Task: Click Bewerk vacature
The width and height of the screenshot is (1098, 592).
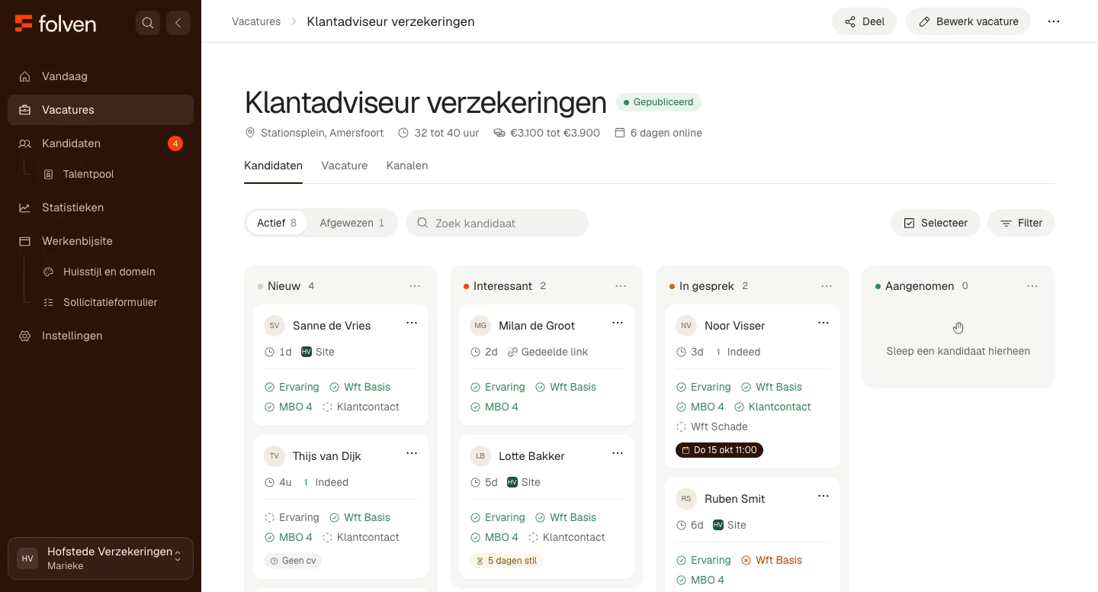Action: 968,21
